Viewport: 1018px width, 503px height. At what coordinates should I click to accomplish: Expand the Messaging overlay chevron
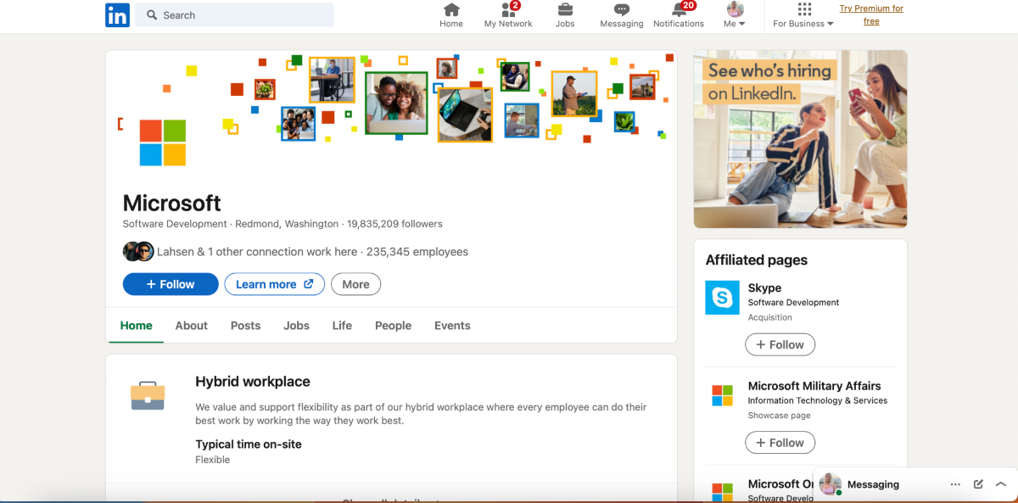[x=1001, y=484]
